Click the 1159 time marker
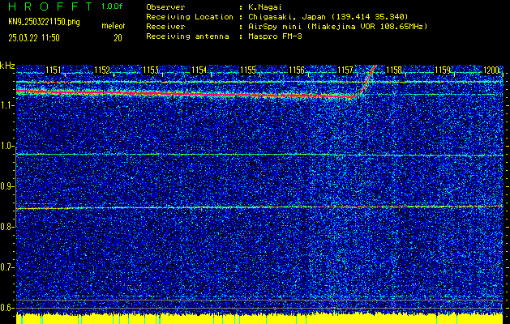This screenshot has width=510, height=324. tap(443, 70)
